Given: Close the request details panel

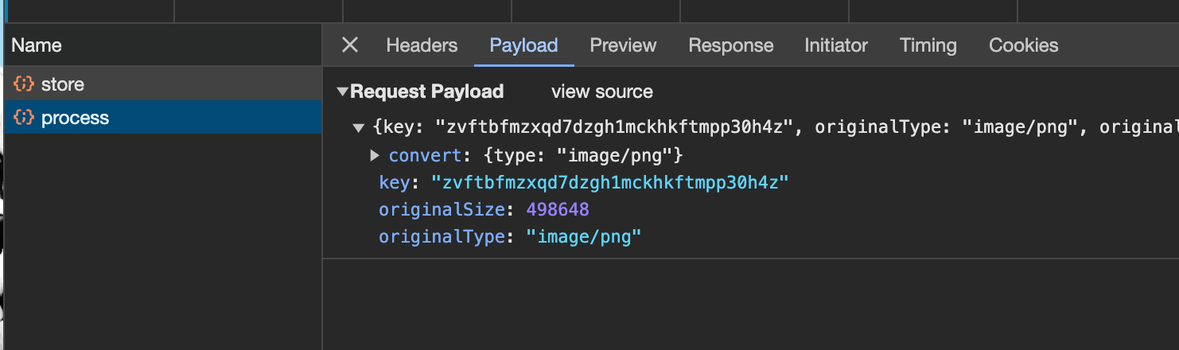Looking at the screenshot, I should pyautogui.click(x=350, y=45).
